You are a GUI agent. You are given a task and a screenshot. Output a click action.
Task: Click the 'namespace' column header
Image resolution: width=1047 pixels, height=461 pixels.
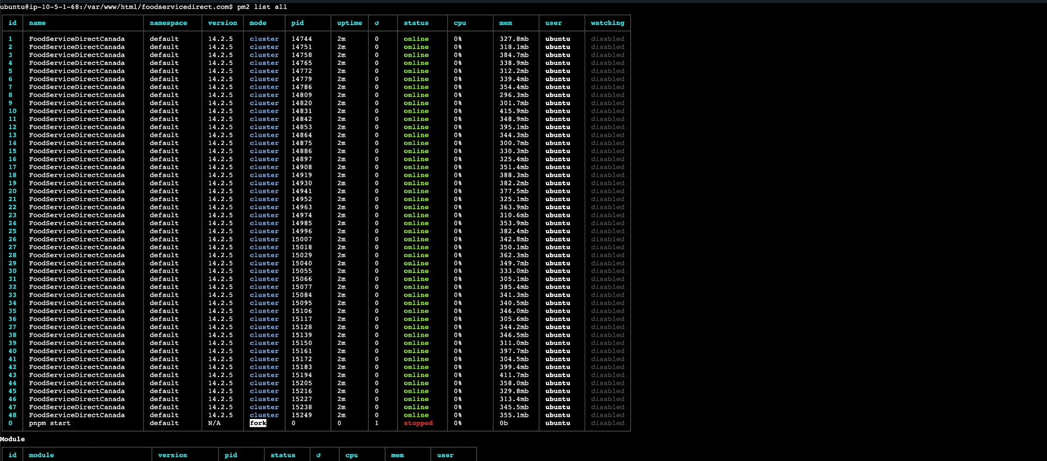pyautogui.click(x=168, y=23)
